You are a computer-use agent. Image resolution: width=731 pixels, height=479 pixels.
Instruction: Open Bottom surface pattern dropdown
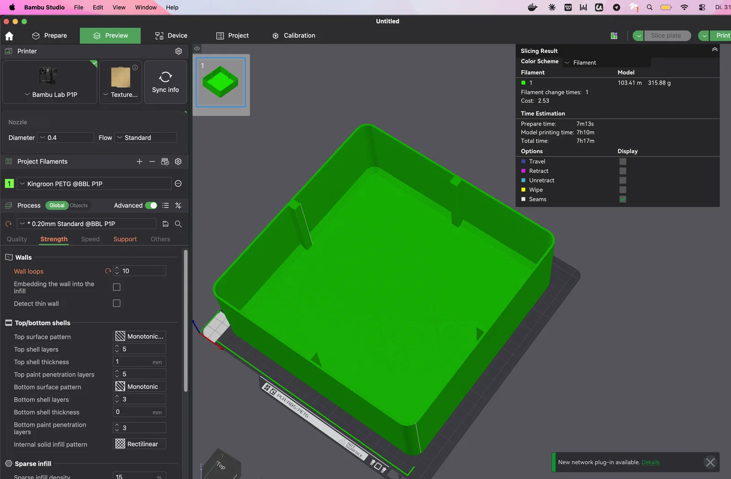(139, 387)
